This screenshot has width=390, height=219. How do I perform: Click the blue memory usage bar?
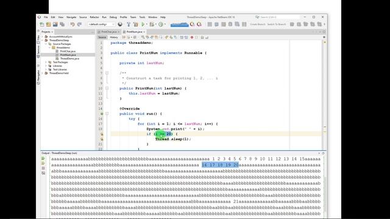click(x=180, y=24)
